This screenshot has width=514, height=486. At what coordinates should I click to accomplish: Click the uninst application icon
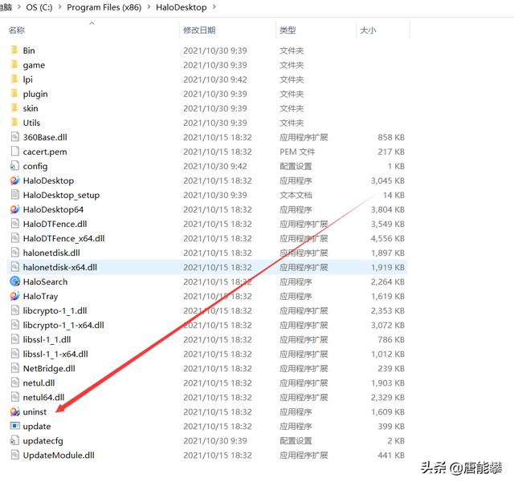click(14, 411)
